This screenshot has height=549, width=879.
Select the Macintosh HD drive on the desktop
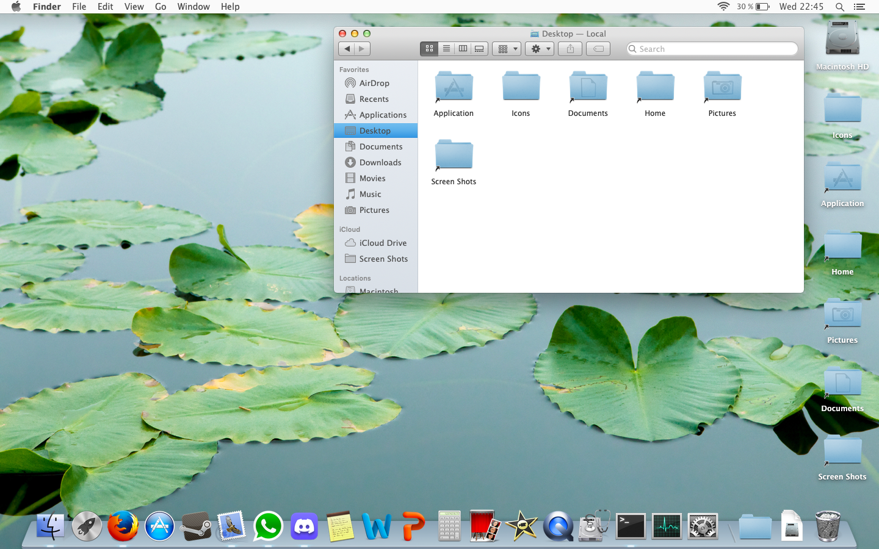(x=842, y=45)
